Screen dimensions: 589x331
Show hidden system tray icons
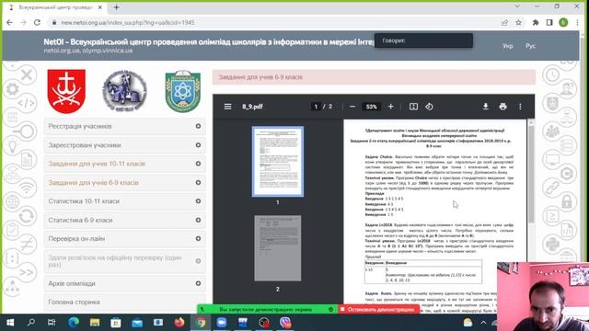[x=483, y=323]
